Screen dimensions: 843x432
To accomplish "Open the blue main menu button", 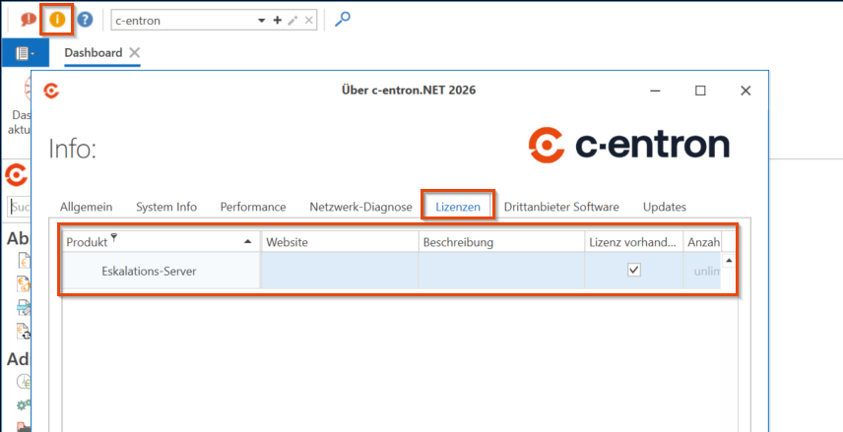I will pyautogui.click(x=26, y=53).
